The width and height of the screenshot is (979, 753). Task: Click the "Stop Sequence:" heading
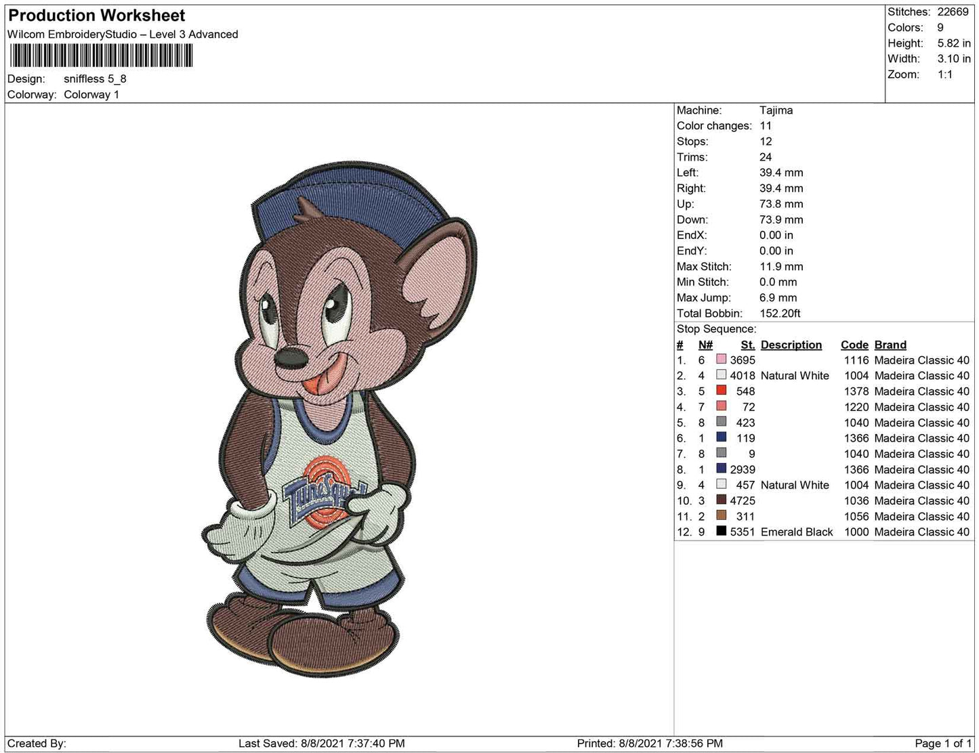click(716, 329)
